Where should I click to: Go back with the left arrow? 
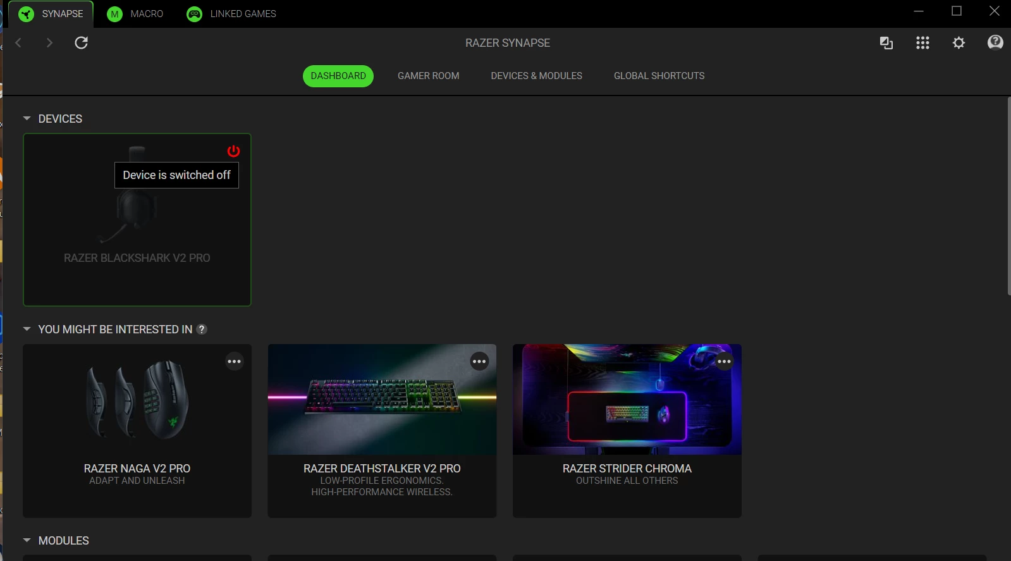tap(18, 42)
